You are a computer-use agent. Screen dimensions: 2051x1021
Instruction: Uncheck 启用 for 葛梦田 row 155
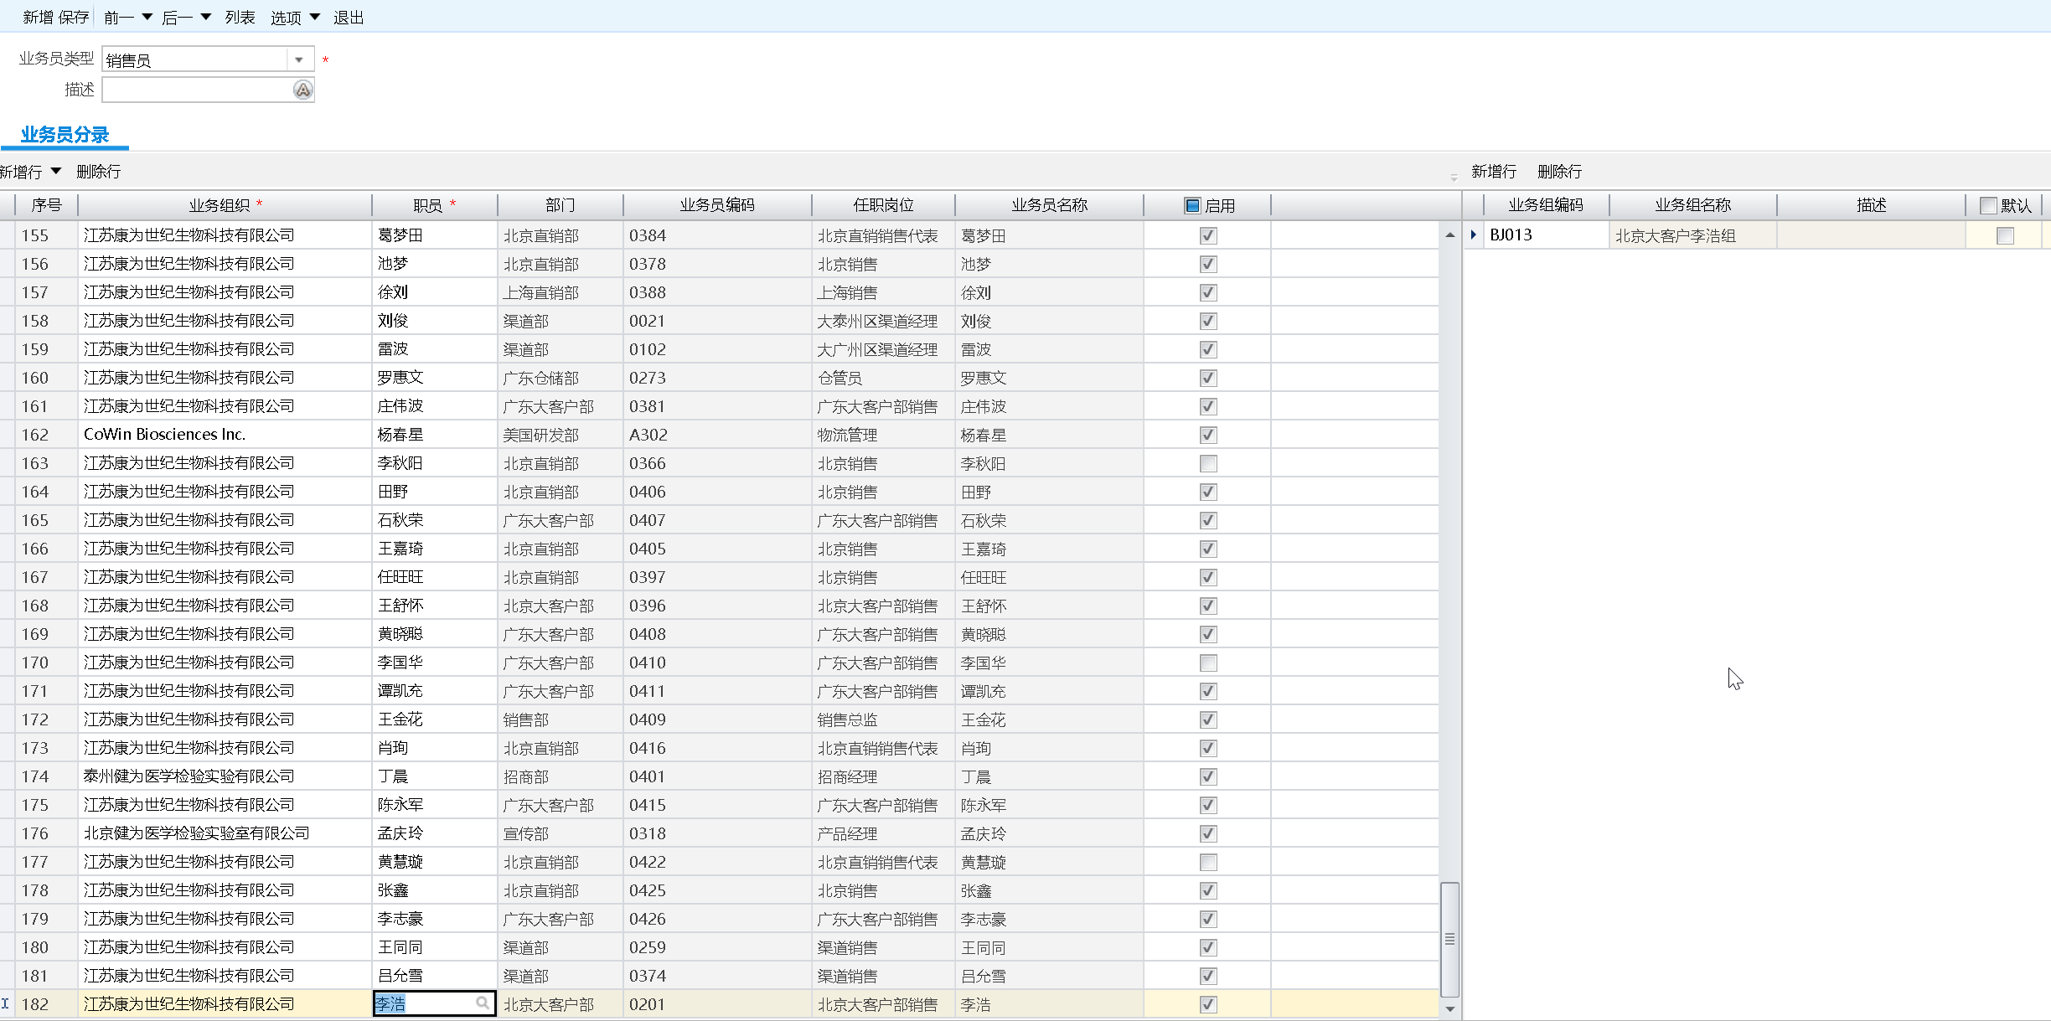coord(1207,235)
